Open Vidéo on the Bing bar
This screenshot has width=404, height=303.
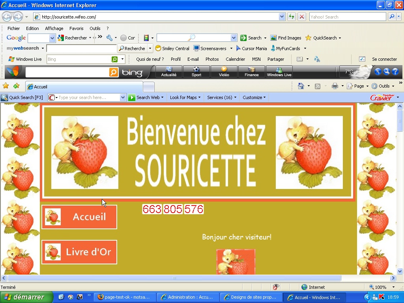(224, 72)
